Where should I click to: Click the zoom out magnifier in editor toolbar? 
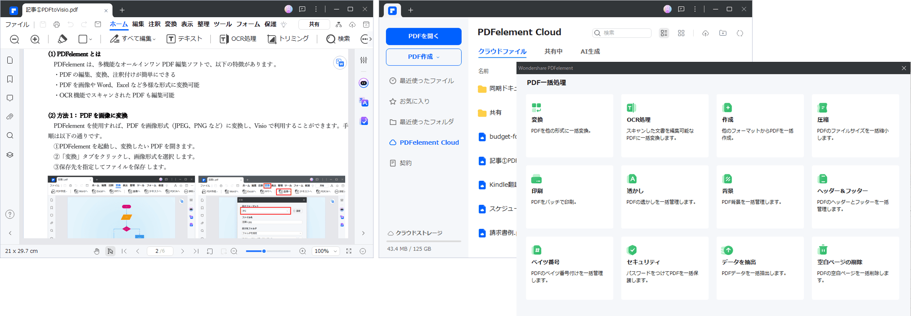(x=15, y=39)
